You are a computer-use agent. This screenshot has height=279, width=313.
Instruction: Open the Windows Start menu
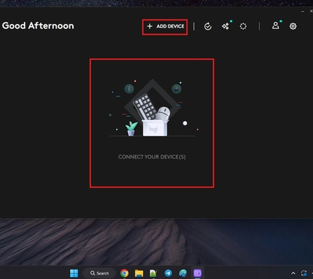click(74, 273)
